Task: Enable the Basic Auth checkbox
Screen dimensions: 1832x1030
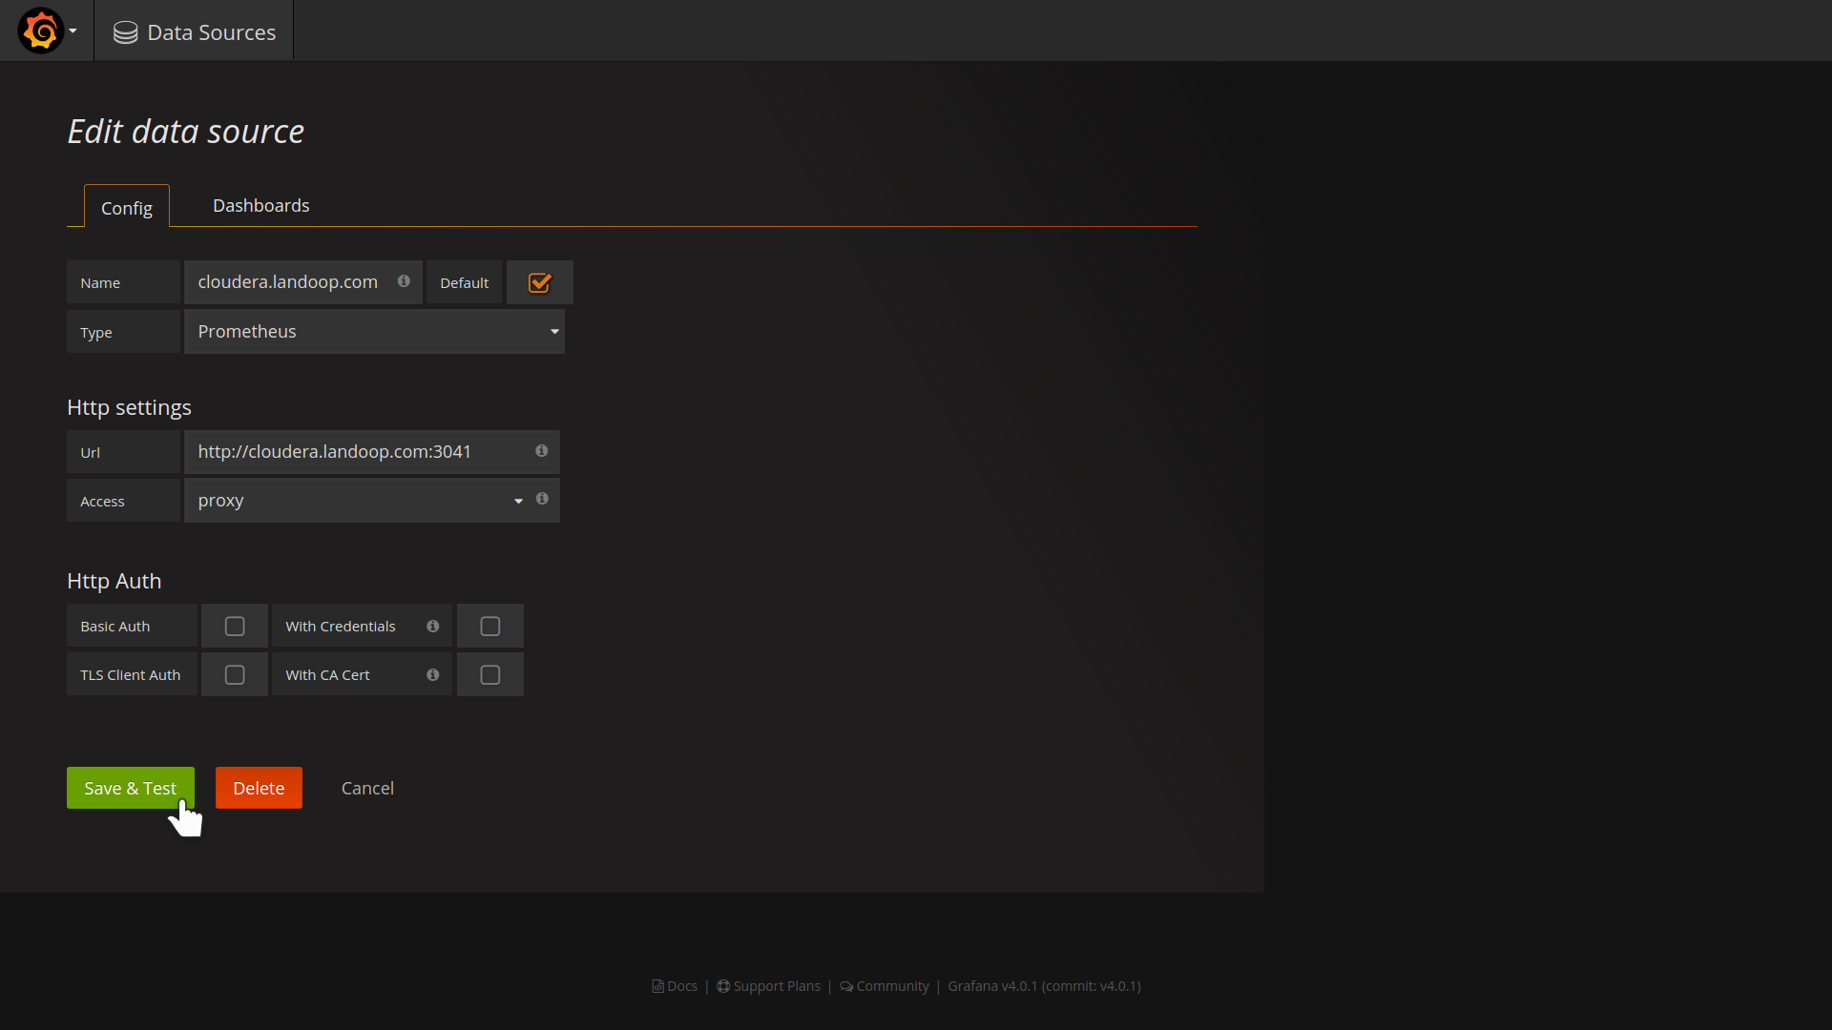Action: tap(235, 626)
